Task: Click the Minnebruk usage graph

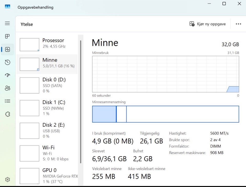Action: [166, 74]
